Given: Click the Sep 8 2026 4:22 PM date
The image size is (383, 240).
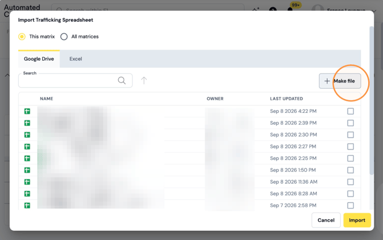Looking at the screenshot, I should point(293,111).
